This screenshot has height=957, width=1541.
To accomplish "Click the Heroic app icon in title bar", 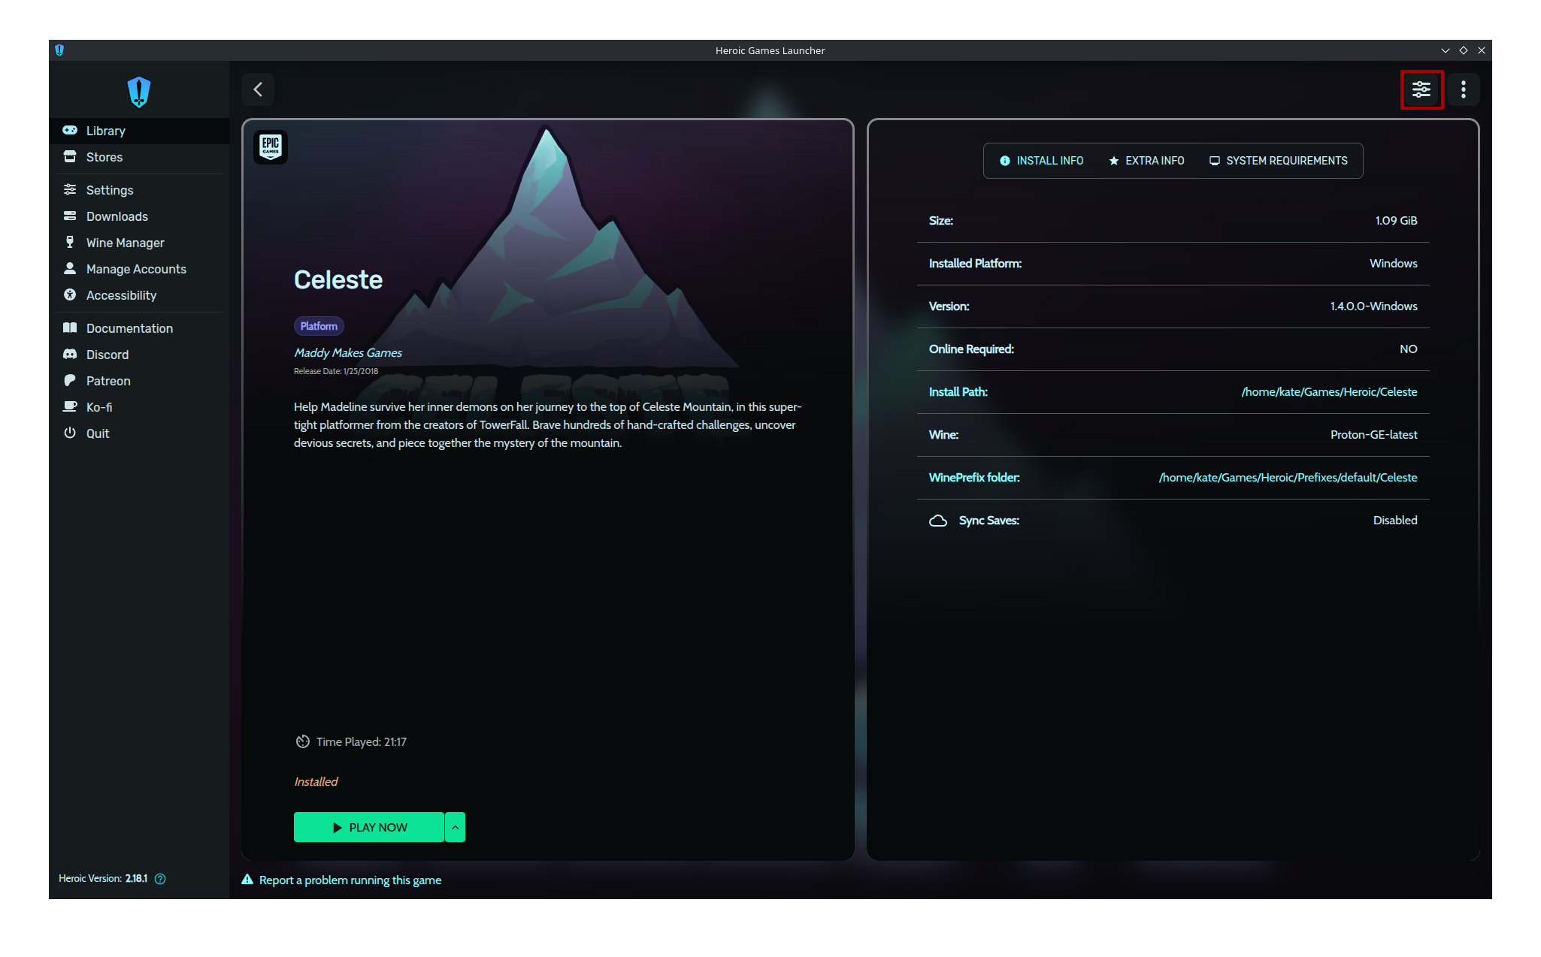I will tap(59, 50).
